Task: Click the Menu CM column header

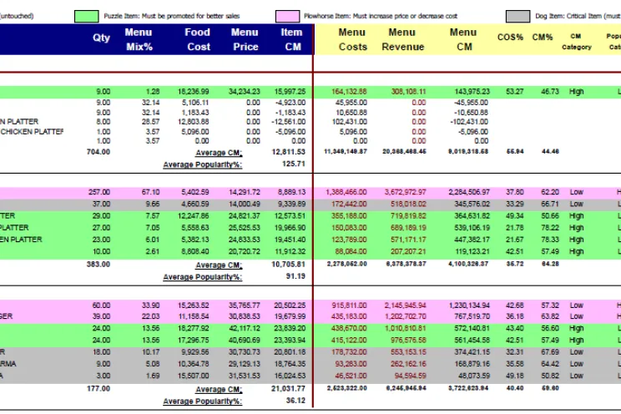Action: tap(463, 39)
